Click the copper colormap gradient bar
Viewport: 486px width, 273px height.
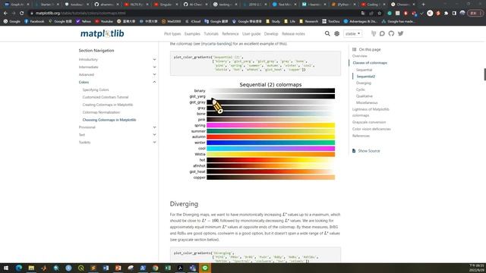coord(270,177)
